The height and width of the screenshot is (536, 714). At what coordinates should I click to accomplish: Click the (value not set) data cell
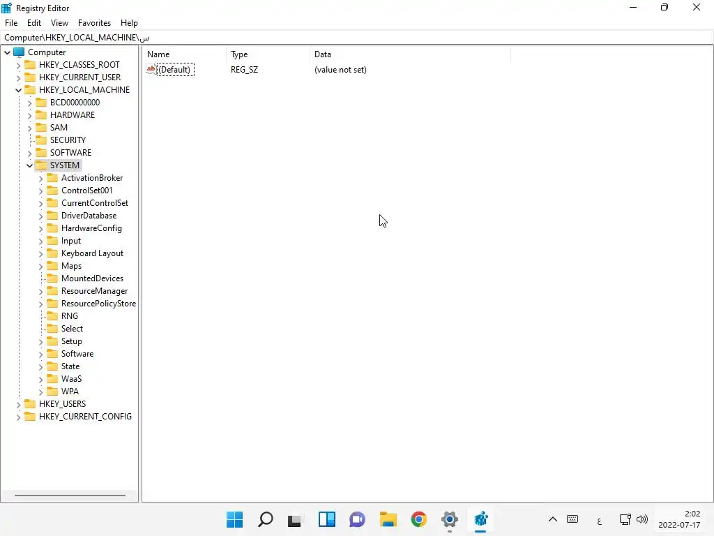(340, 70)
